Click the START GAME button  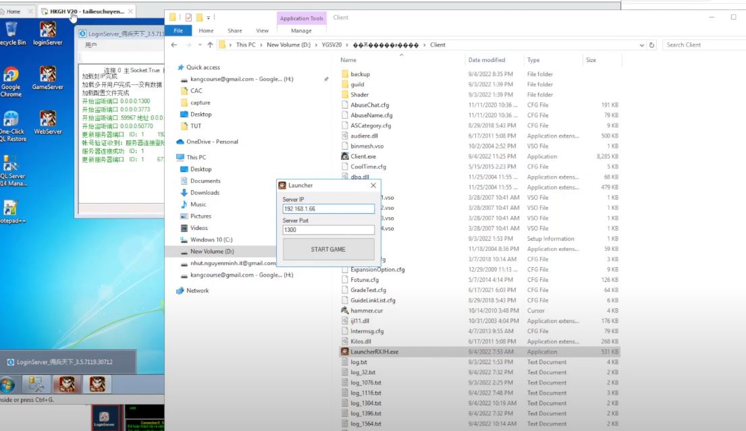(x=328, y=249)
